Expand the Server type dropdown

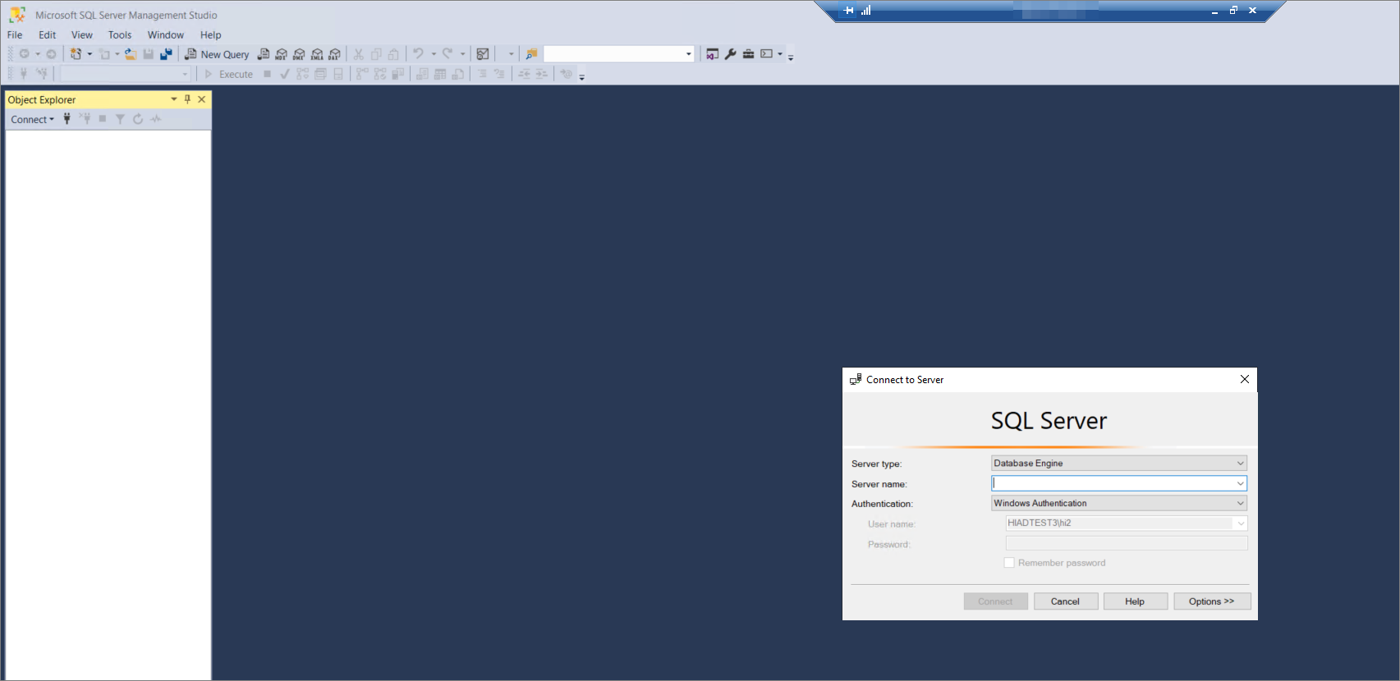tap(1240, 464)
